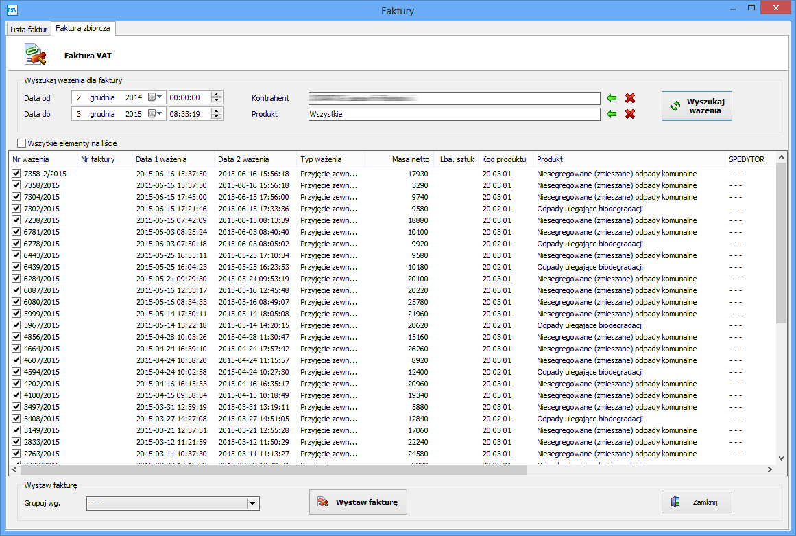The width and height of the screenshot is (796, 536).
Task: Open calendar picker for Data od
Action: 156,98
